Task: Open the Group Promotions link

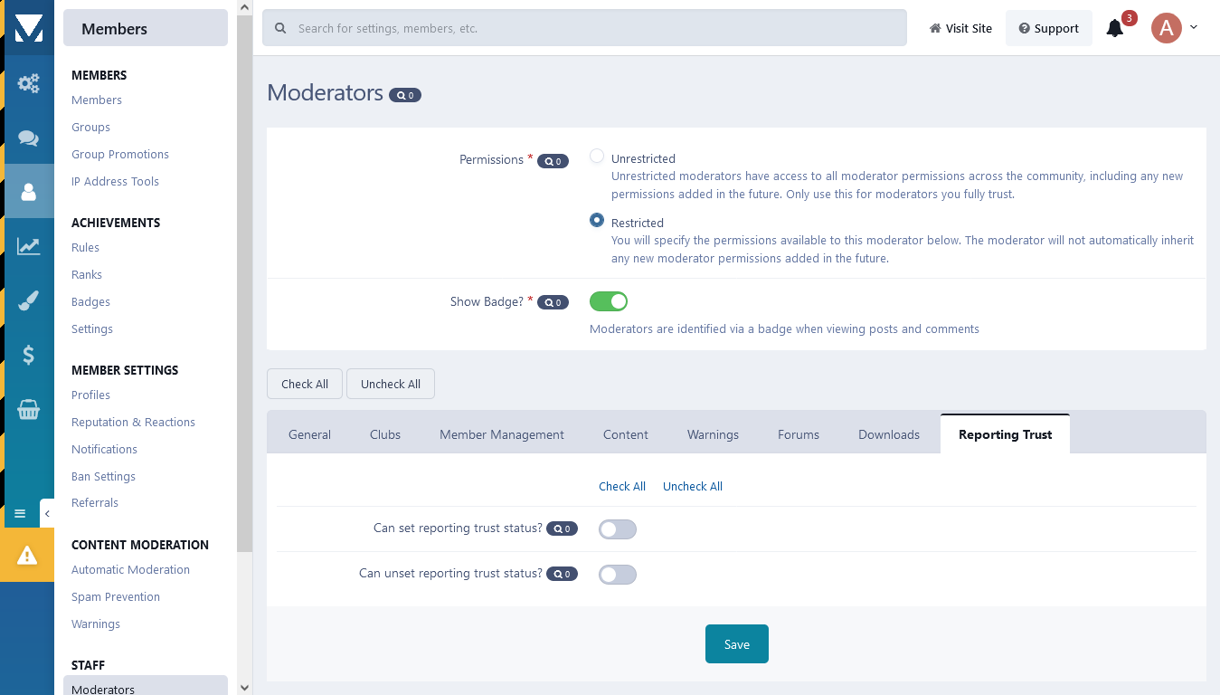Action: tap(120, 155)
